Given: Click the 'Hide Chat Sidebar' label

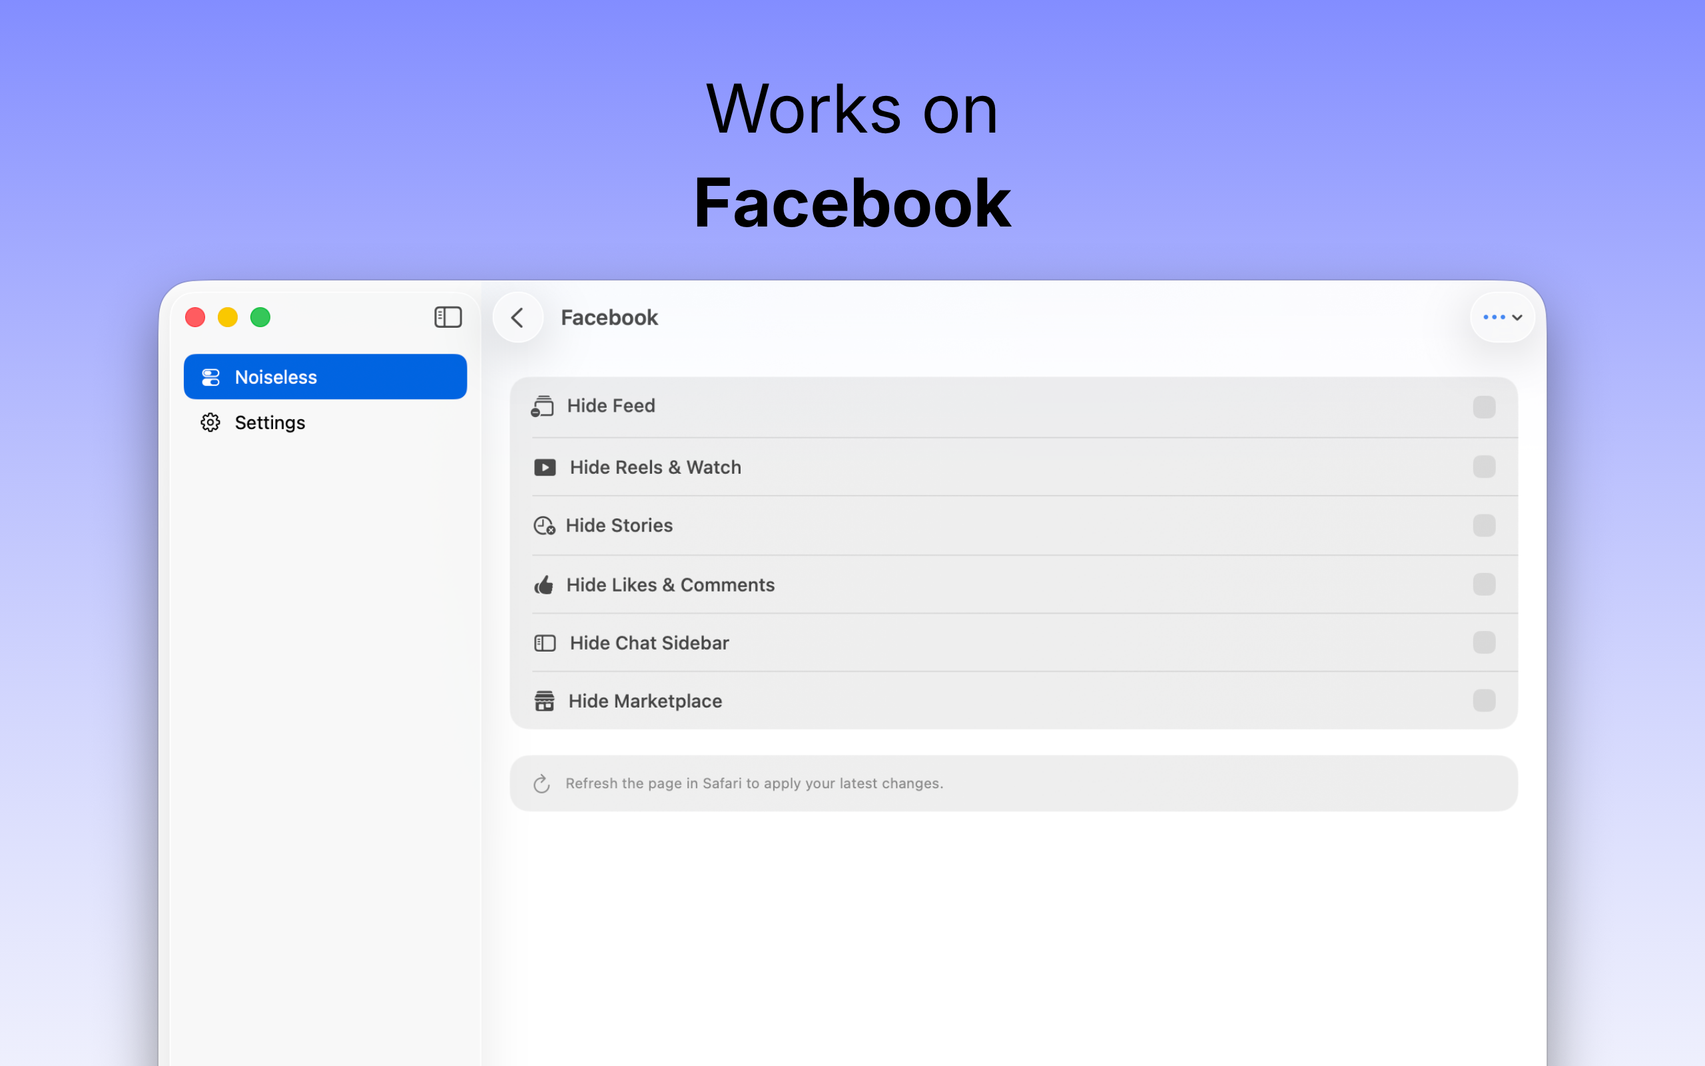Looking at the screenshot, I should coord(649,643).
